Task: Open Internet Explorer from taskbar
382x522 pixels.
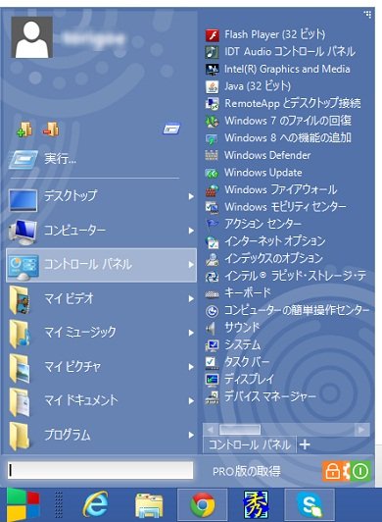Action: coord(95,505)
